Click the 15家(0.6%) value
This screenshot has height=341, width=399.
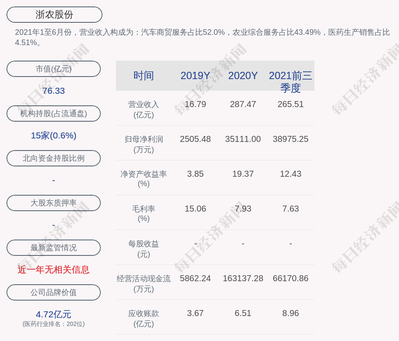[54, 135]
